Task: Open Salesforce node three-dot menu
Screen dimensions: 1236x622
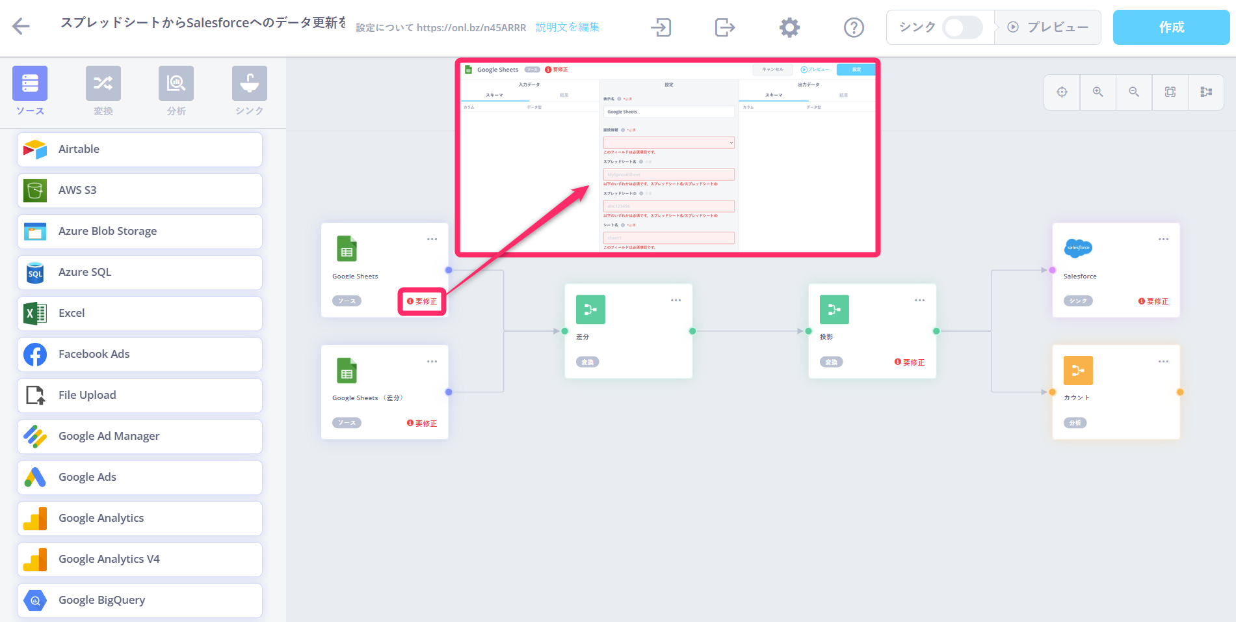Action: 1163,239
